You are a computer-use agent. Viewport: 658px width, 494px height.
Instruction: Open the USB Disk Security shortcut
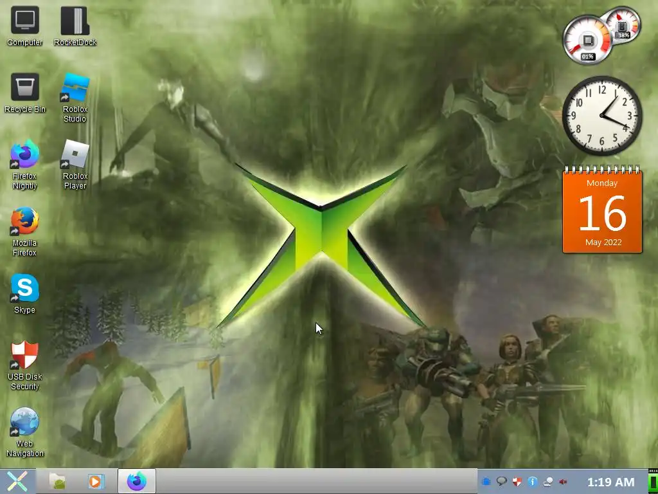pos(25,365)
